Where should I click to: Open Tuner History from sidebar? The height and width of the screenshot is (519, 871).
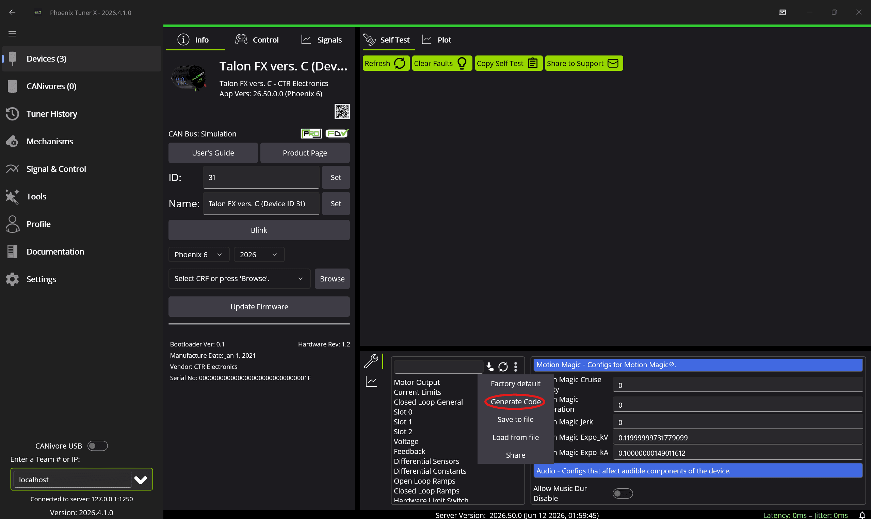pyautogui.click(x=81, y=114)
